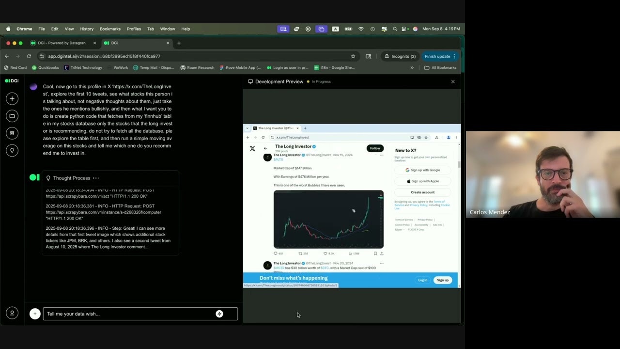Open the Wi-Fi status menu
620x349 pixels.
click(361, 29)
